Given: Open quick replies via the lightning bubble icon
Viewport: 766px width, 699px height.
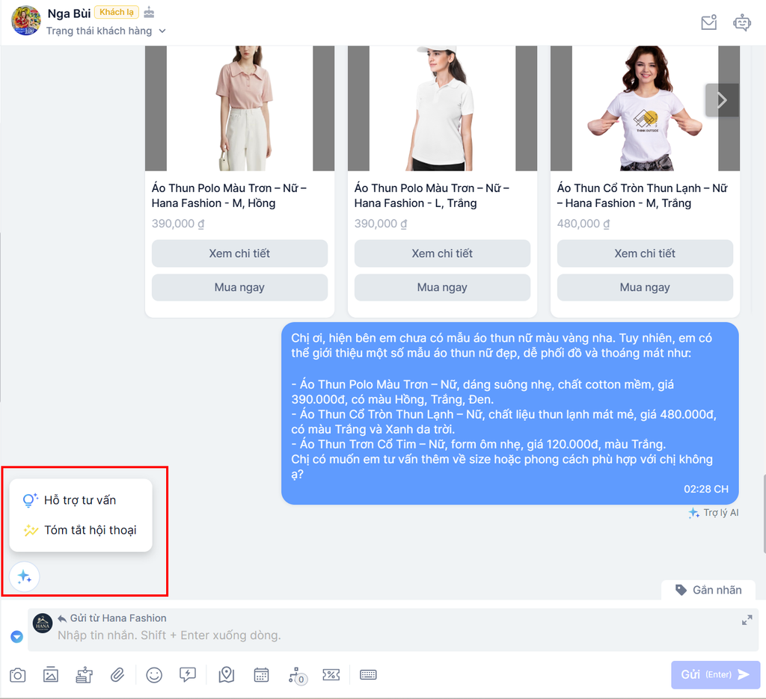Looking at the screenshot, I should (x=188, y=674).
